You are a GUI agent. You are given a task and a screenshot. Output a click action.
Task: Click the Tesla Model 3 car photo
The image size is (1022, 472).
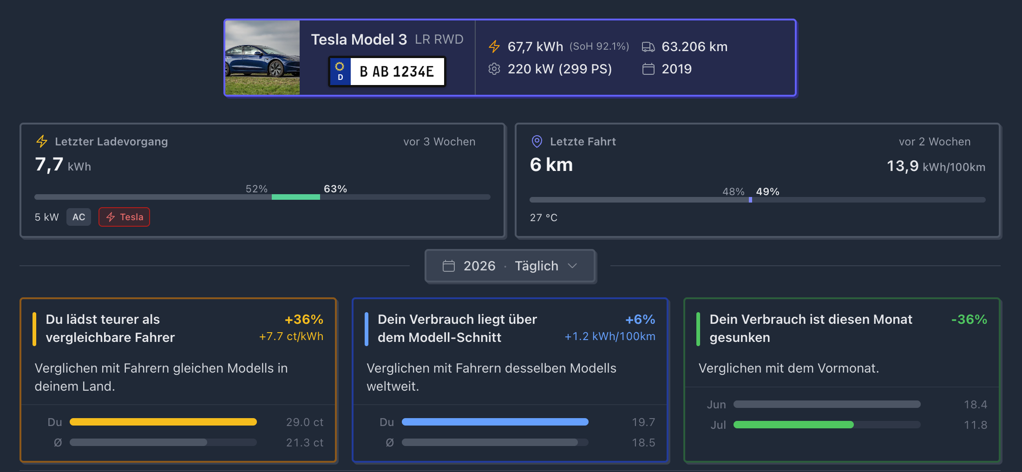pos(262,58)
